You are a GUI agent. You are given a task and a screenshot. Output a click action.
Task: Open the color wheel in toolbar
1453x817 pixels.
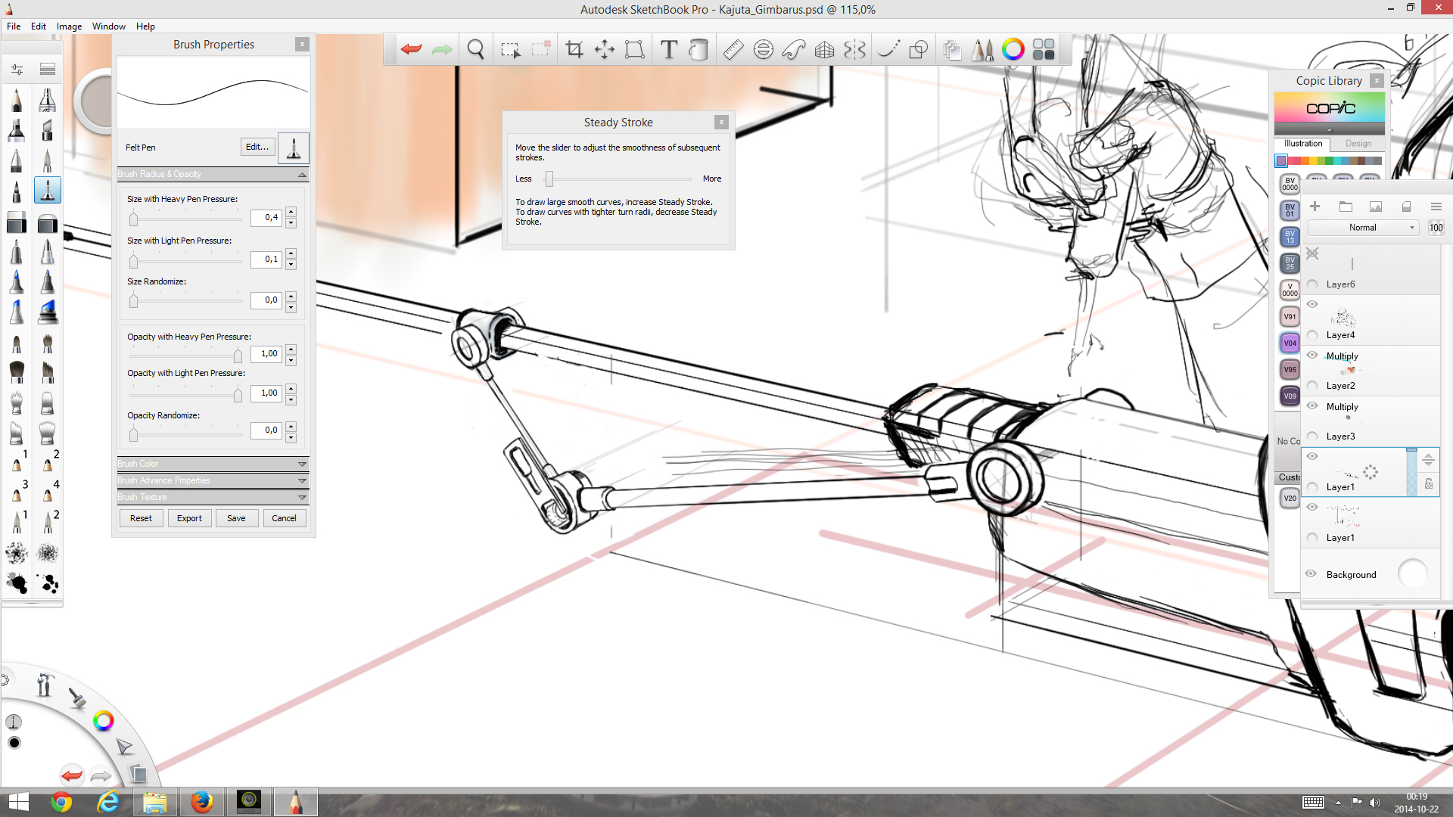[1013, 50]
